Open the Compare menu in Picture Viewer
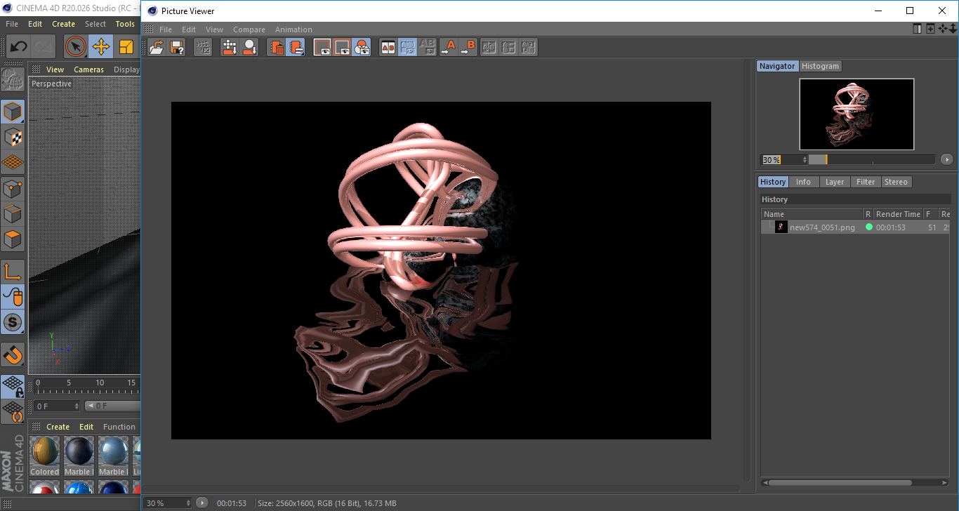The image size is (959, 511). point(249,29)
